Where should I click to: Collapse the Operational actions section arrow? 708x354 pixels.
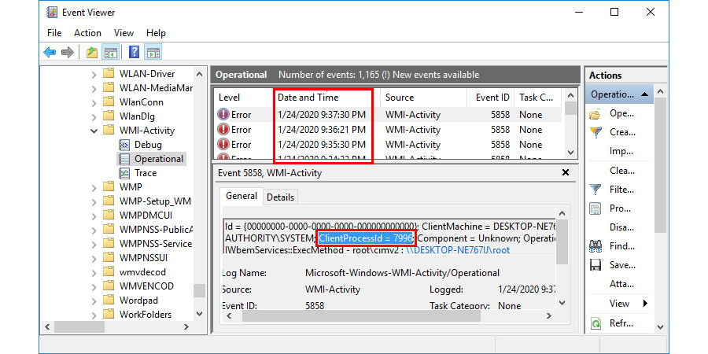tap(644, 95)
